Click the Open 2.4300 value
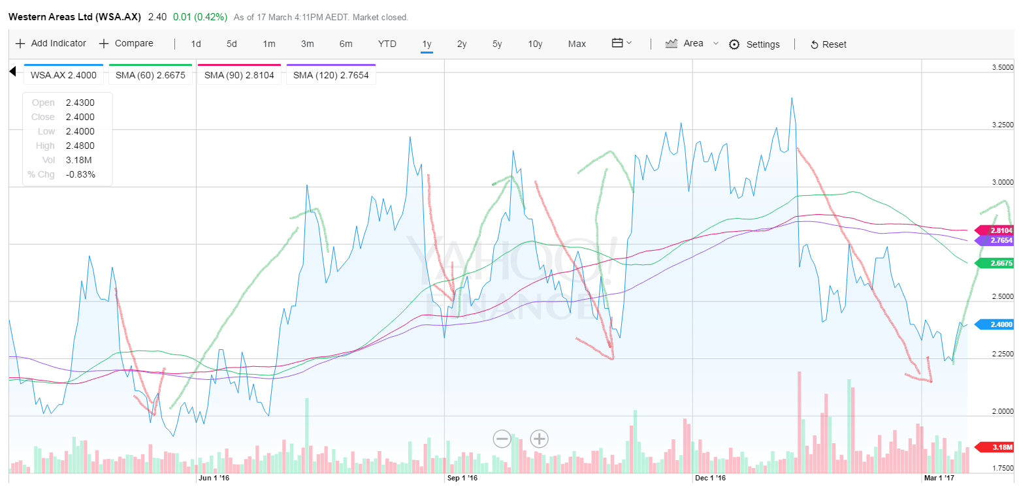This screenshot has width=1019, height=500. pyautogui.click(x=80, y=103)
